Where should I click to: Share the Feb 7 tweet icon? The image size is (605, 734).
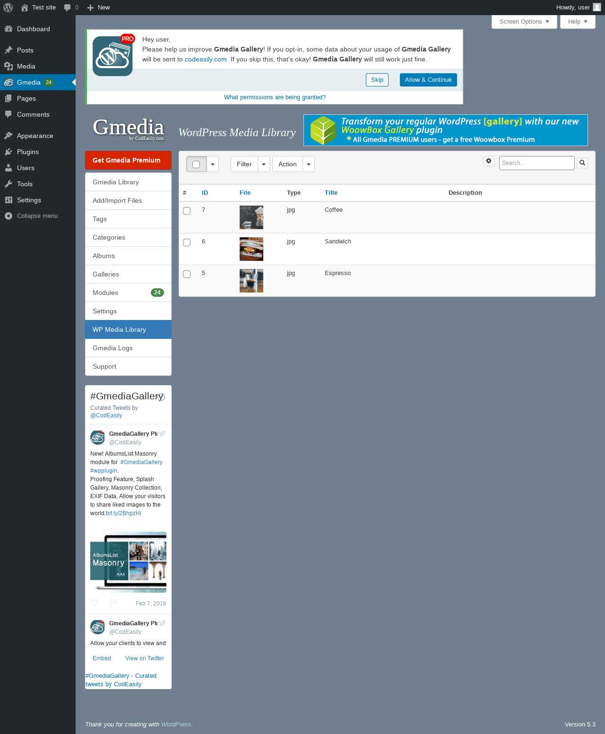[113, 603]
